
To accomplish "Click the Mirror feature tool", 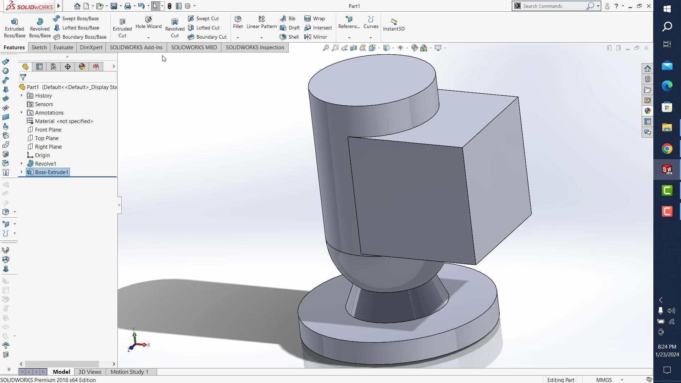I will point(316,37).
